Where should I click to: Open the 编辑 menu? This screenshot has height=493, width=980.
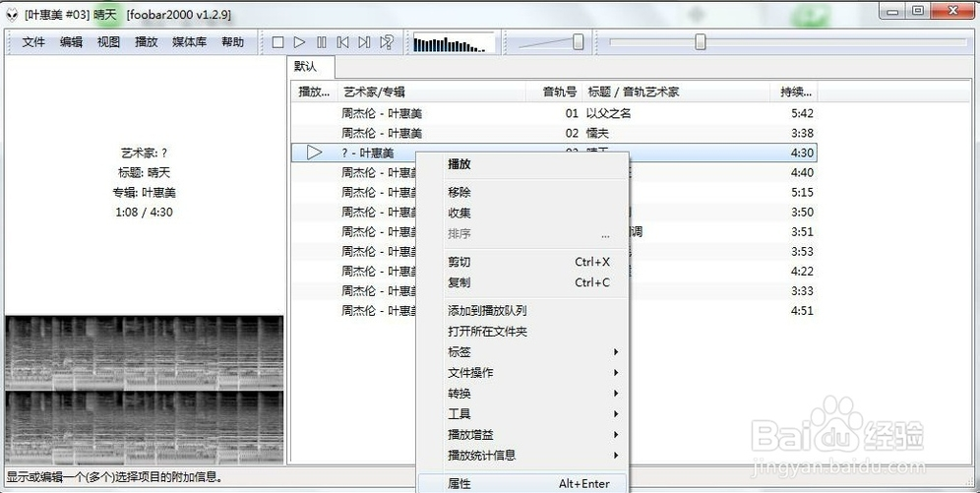point(71,42)
